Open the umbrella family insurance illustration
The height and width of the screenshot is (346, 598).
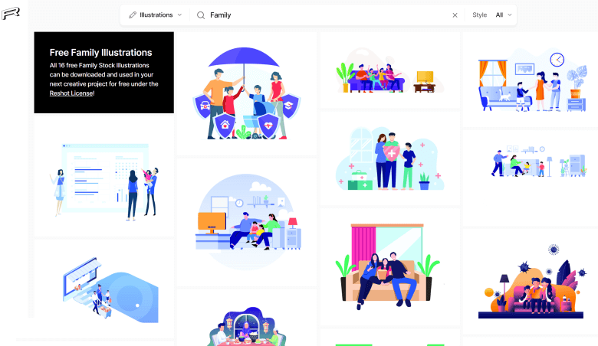(247, 93)
